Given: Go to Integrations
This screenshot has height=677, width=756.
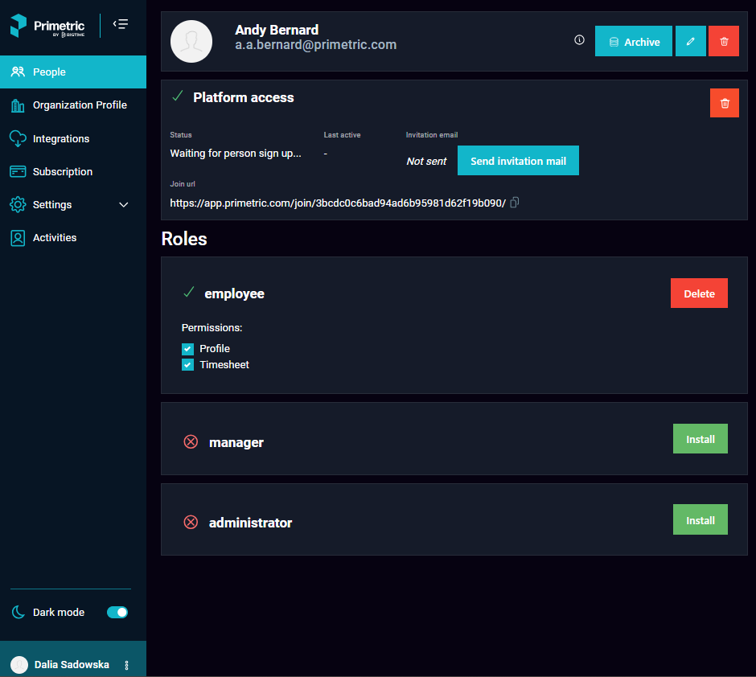Looking at the screenshot, I should pos(73,139).
